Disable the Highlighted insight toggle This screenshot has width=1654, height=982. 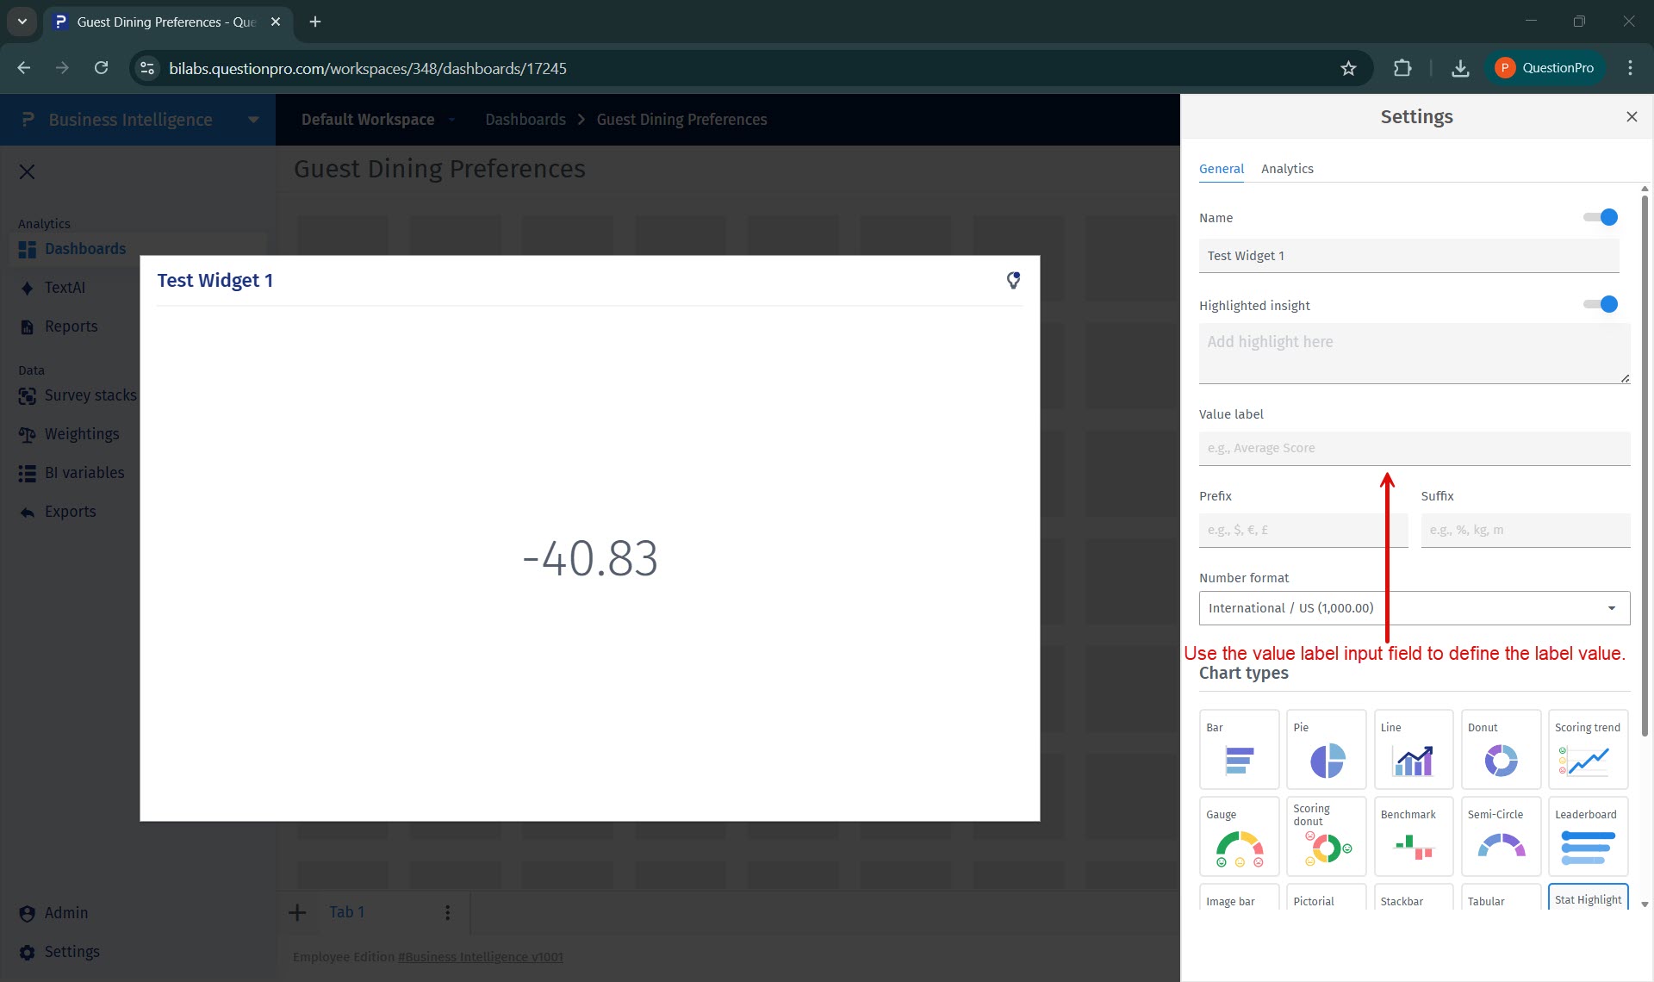[x=1601, y=304]
